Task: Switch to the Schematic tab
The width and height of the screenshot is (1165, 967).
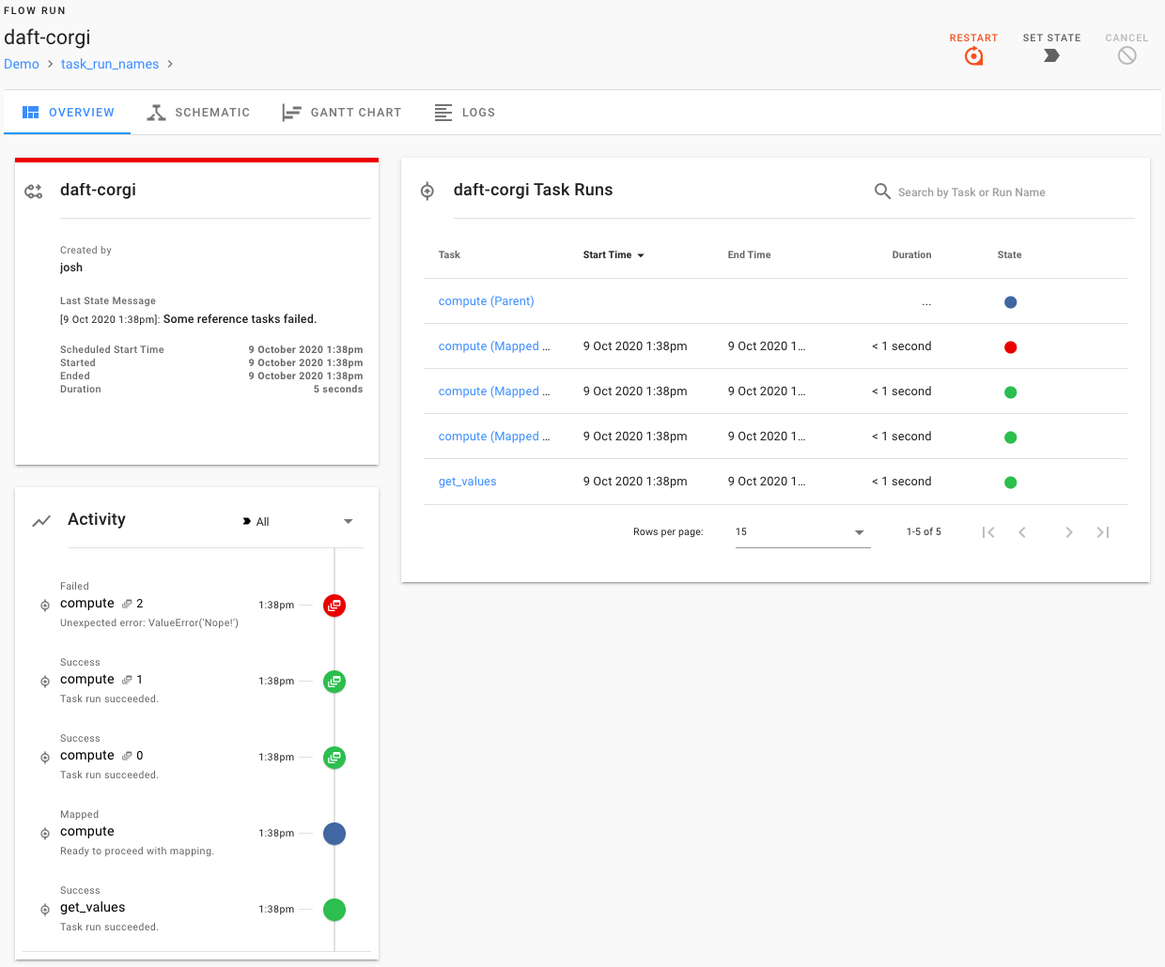Action: [x=199, y=113]
